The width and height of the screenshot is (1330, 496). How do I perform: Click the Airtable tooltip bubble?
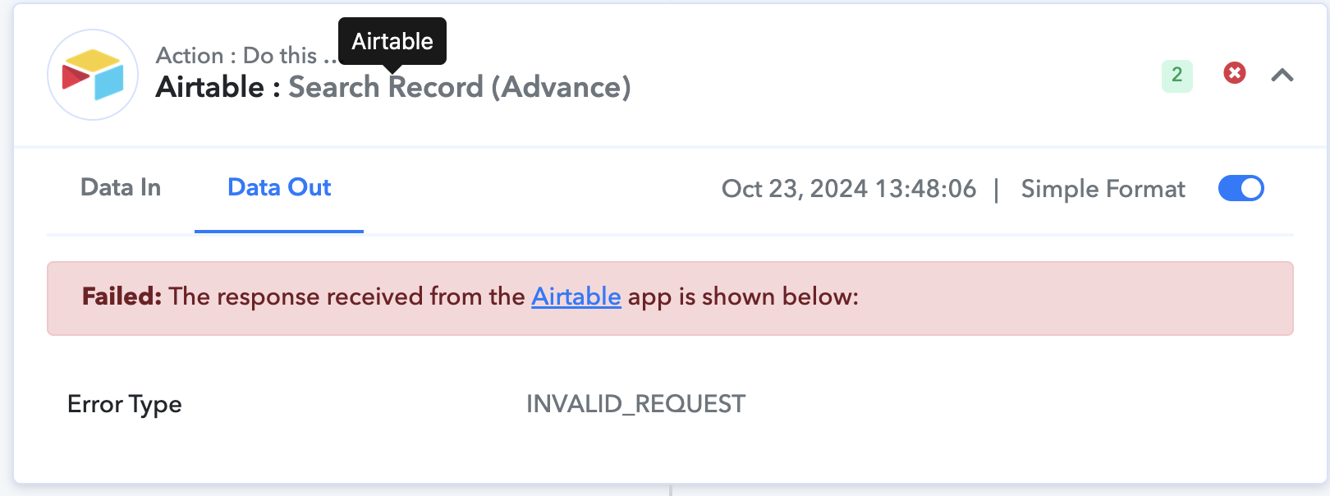[x=392, y=41]
